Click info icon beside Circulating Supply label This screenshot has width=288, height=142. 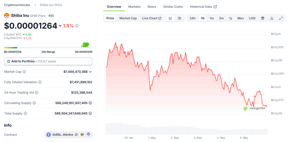(x=34, y=103)
